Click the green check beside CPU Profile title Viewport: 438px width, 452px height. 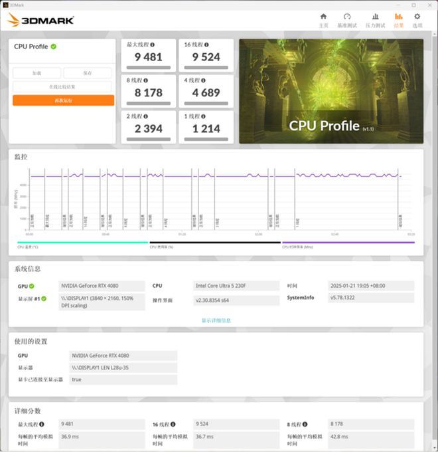pos(54,47)
